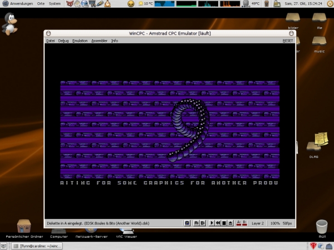Click the Layer 2 status entry
Screen dimensions: 334x250
pos(258,223)
